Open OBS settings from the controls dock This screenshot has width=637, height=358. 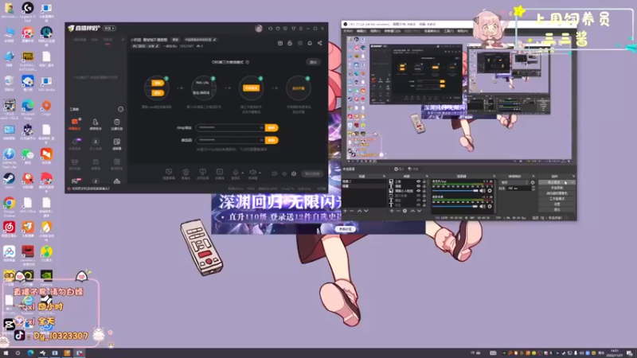click(x=557, y=204)
